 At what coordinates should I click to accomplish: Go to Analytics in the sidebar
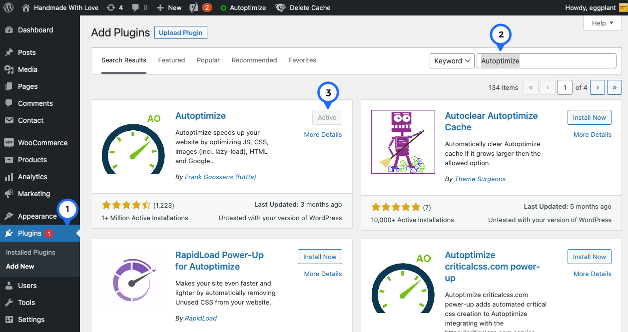click(x=32, y=177)
